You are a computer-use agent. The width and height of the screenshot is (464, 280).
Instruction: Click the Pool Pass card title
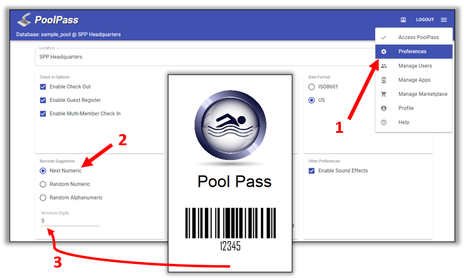234,182
